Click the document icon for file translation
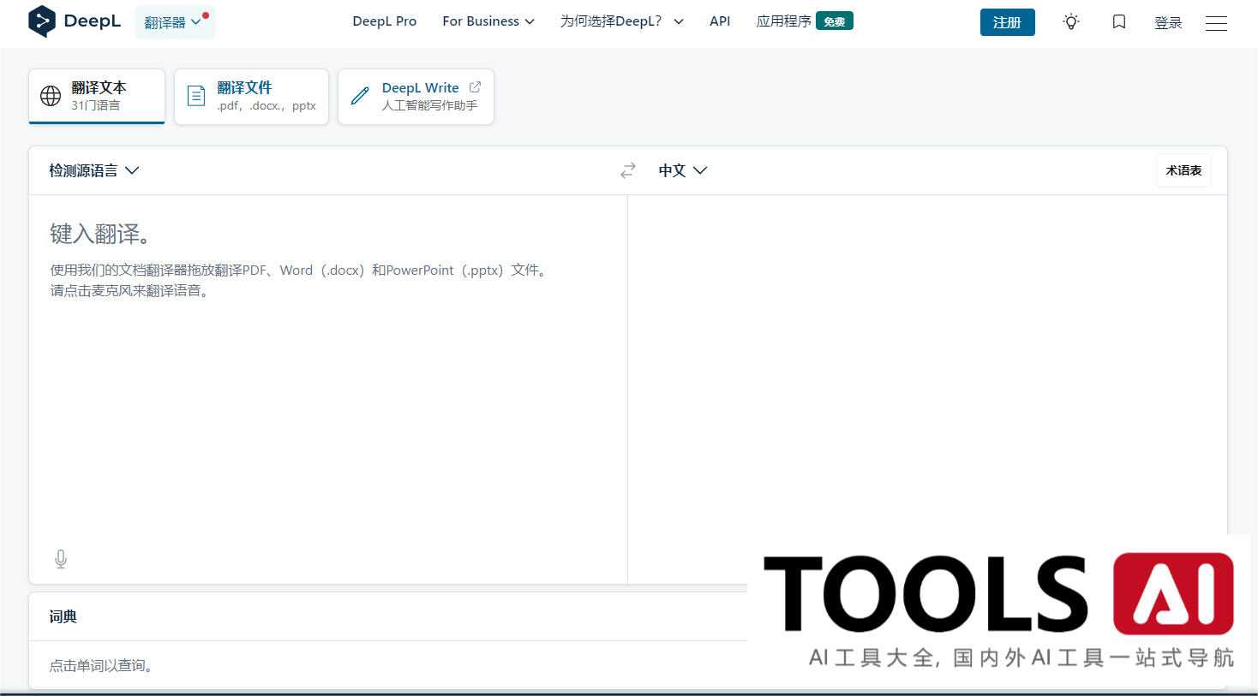 point(196,96)
